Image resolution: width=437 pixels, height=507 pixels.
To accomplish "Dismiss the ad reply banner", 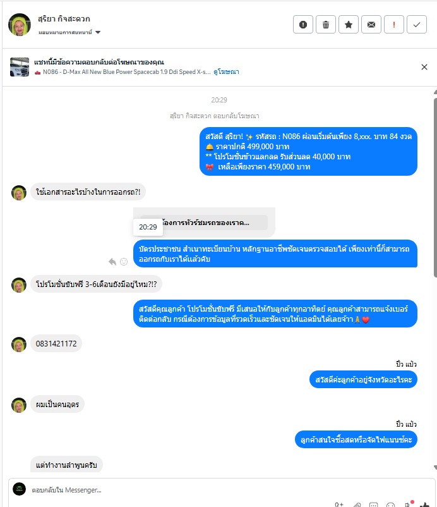I will [424, 66].
